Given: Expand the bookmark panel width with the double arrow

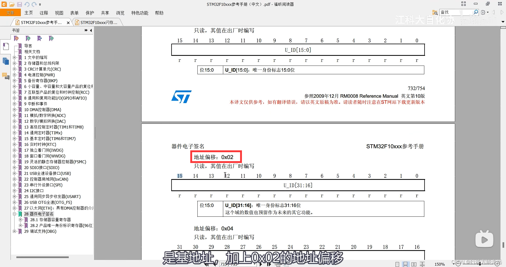Looking at the screenshot, I should coord(86,31).
